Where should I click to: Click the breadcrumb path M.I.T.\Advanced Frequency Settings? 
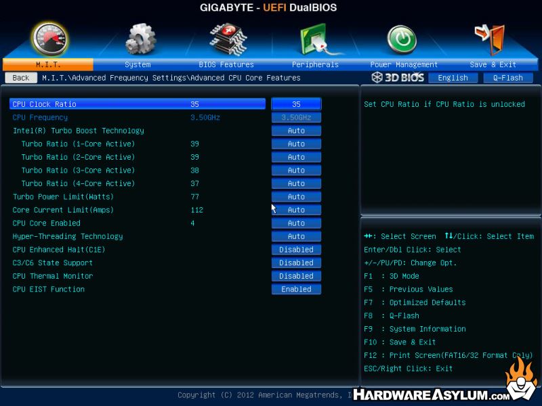[114, 78]
